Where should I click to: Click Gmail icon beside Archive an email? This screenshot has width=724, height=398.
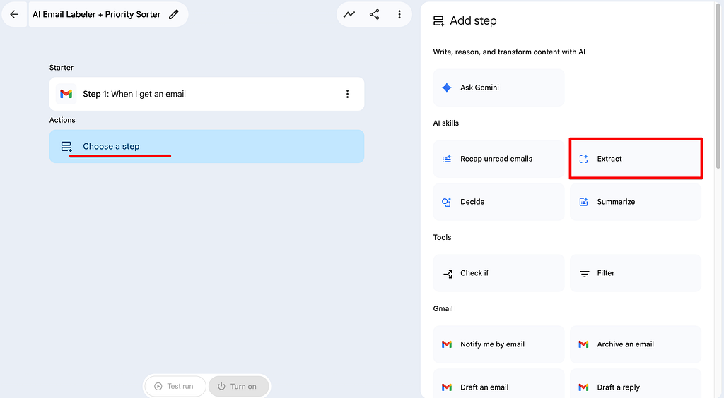[x=583, y=344]
